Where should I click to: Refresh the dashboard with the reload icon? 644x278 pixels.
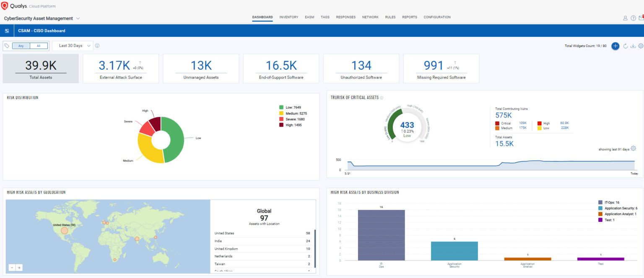(624, 46)
